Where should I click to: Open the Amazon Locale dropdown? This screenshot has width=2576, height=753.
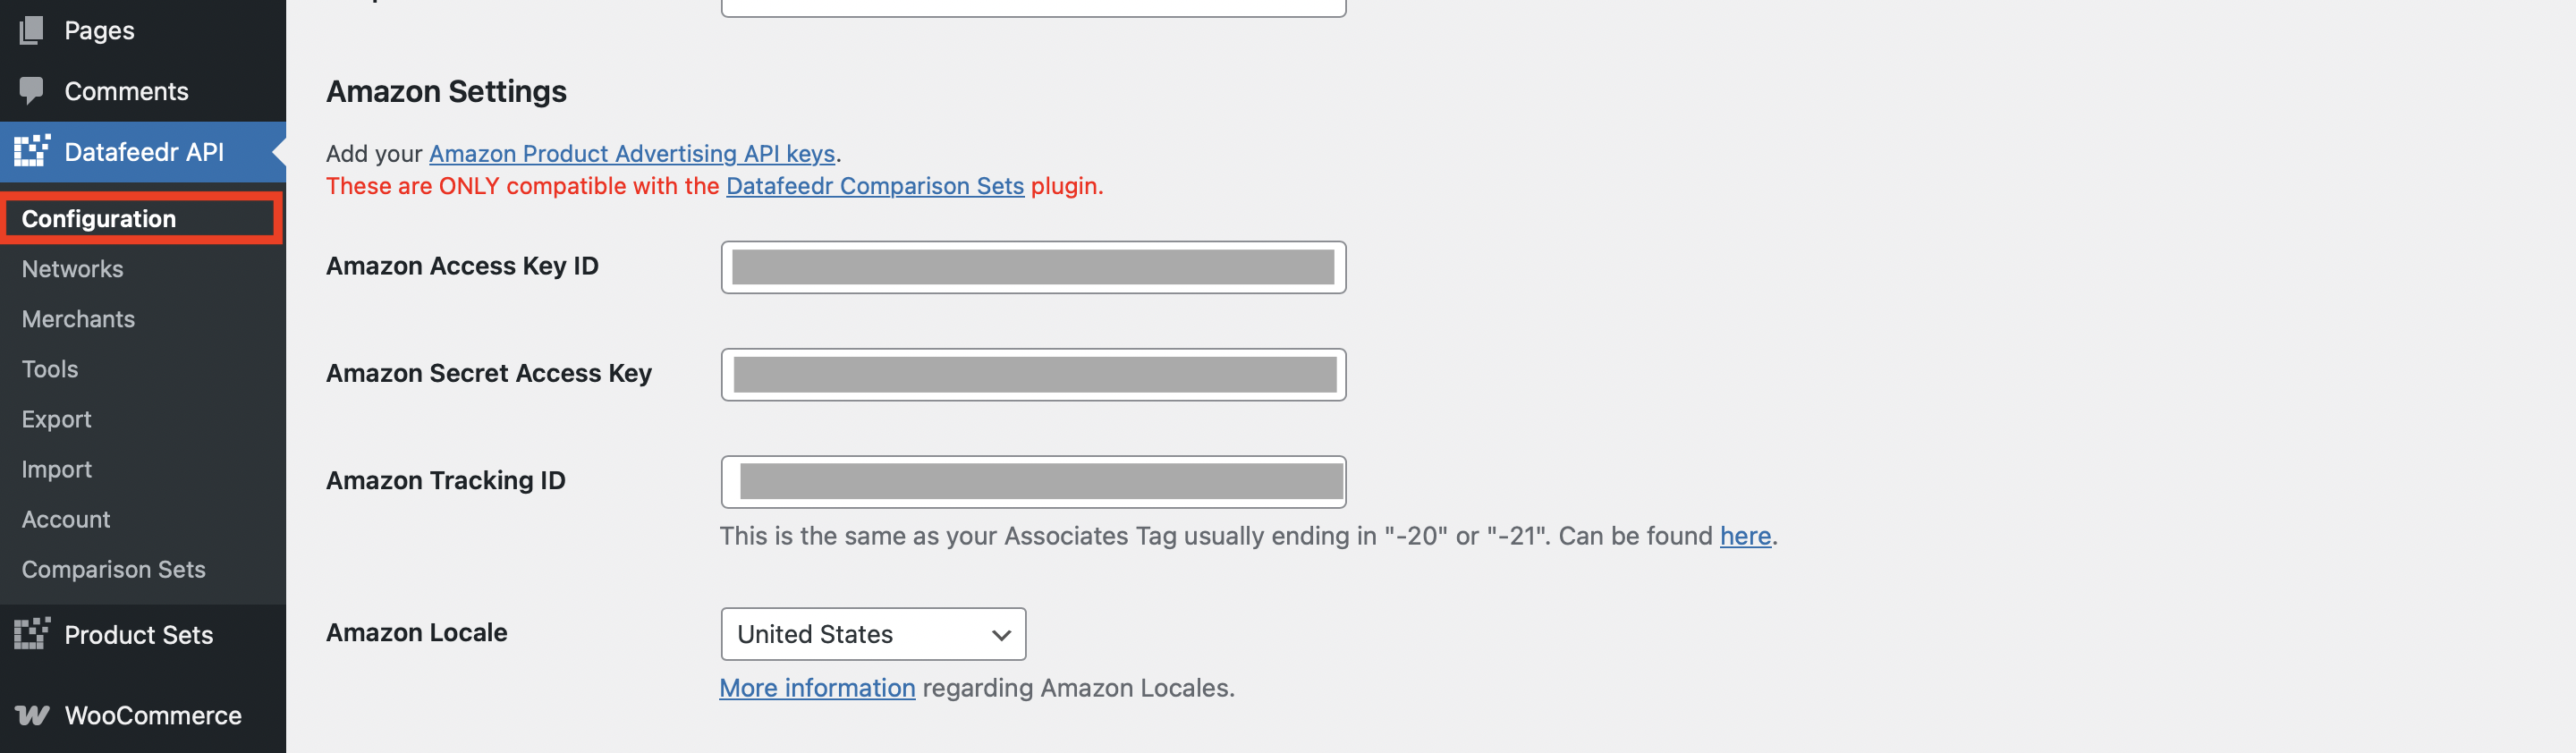[873, 634]
